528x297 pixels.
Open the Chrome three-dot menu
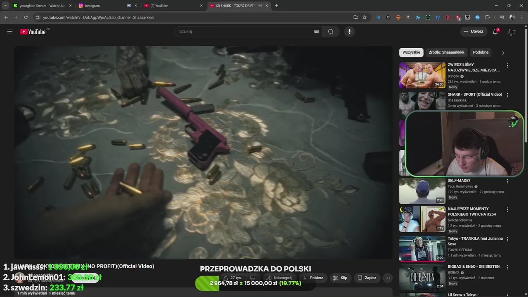pos(522,17)
